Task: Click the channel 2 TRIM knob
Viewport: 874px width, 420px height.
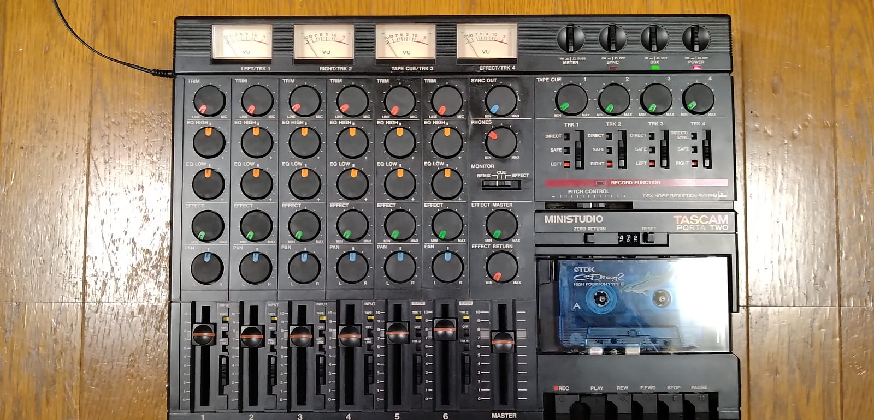Action: point(257,101)
